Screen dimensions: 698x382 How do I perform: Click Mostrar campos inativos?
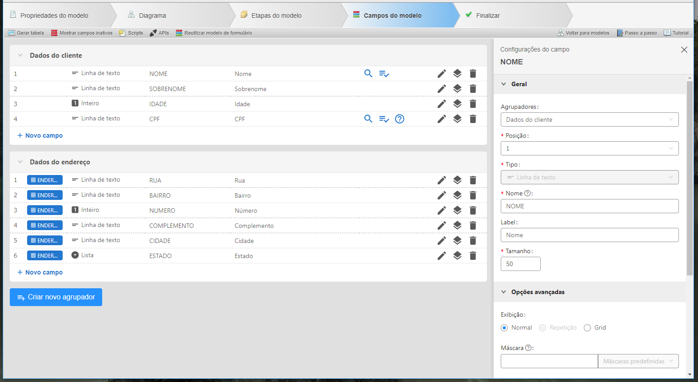82,33
